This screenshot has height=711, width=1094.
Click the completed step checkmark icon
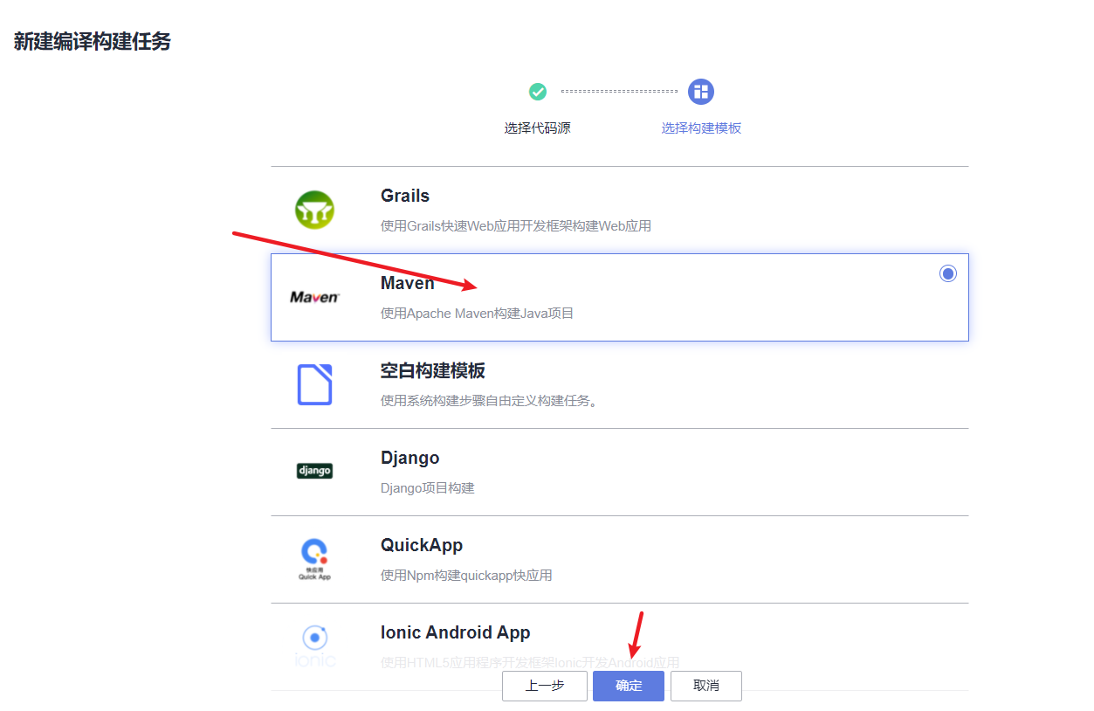tap(538, 91)
